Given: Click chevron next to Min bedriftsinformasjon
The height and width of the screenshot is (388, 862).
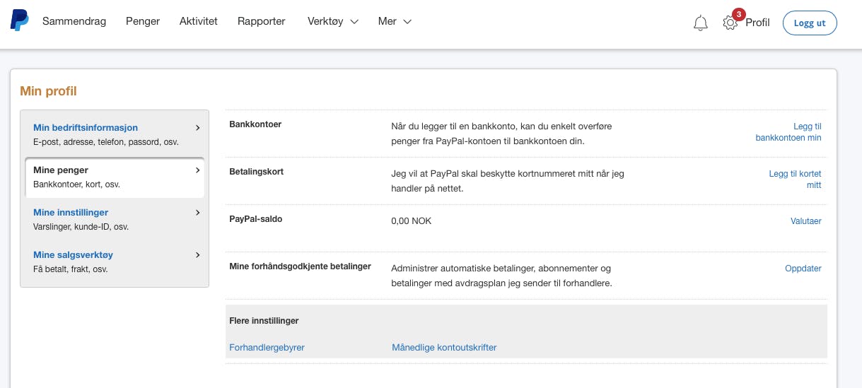Looking at the screenshot, I should point(197,128).
